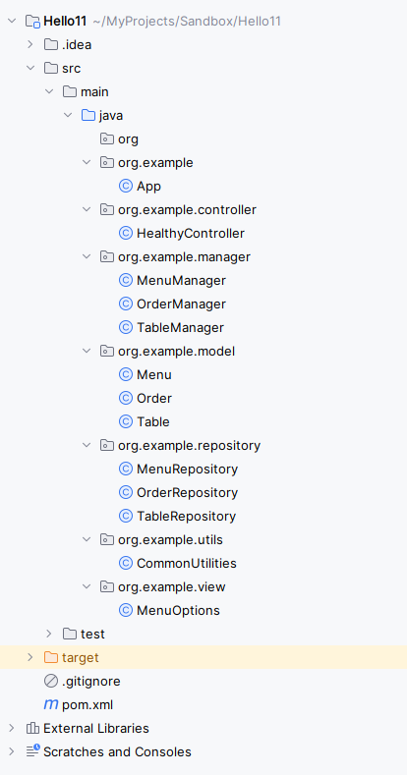The image size is (407, 775).
Task: Click the org.example.utils package icon
Action: pyautogui.click(x=107, y=539)
